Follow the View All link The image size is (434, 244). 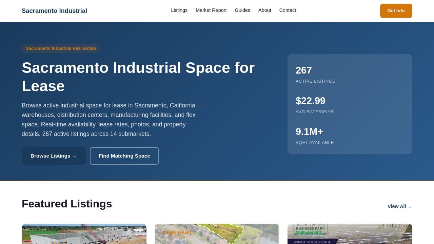point(400,206)
